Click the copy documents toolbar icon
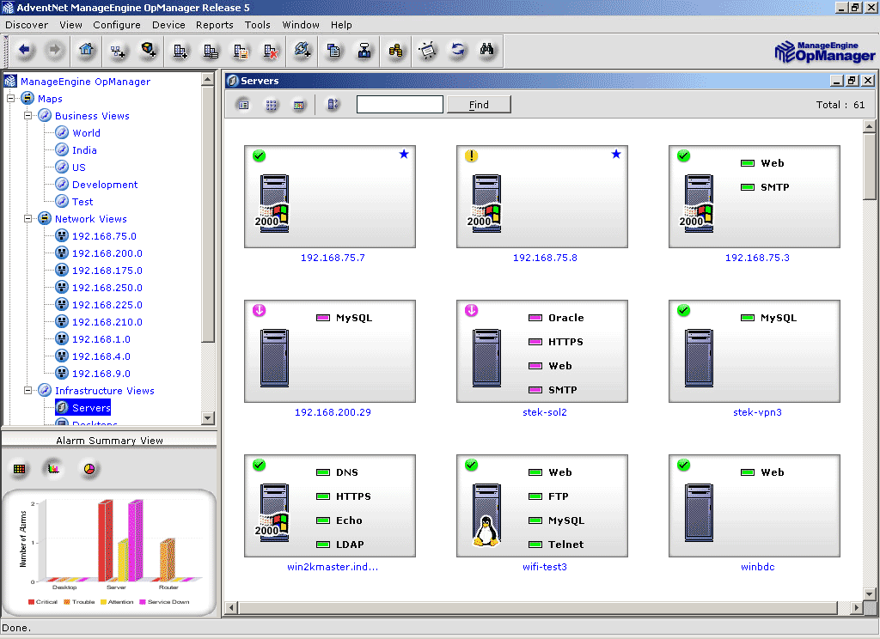 (x=333, y=51)
